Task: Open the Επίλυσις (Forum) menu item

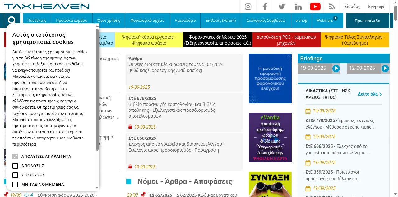Action: (x=221, y=21)
